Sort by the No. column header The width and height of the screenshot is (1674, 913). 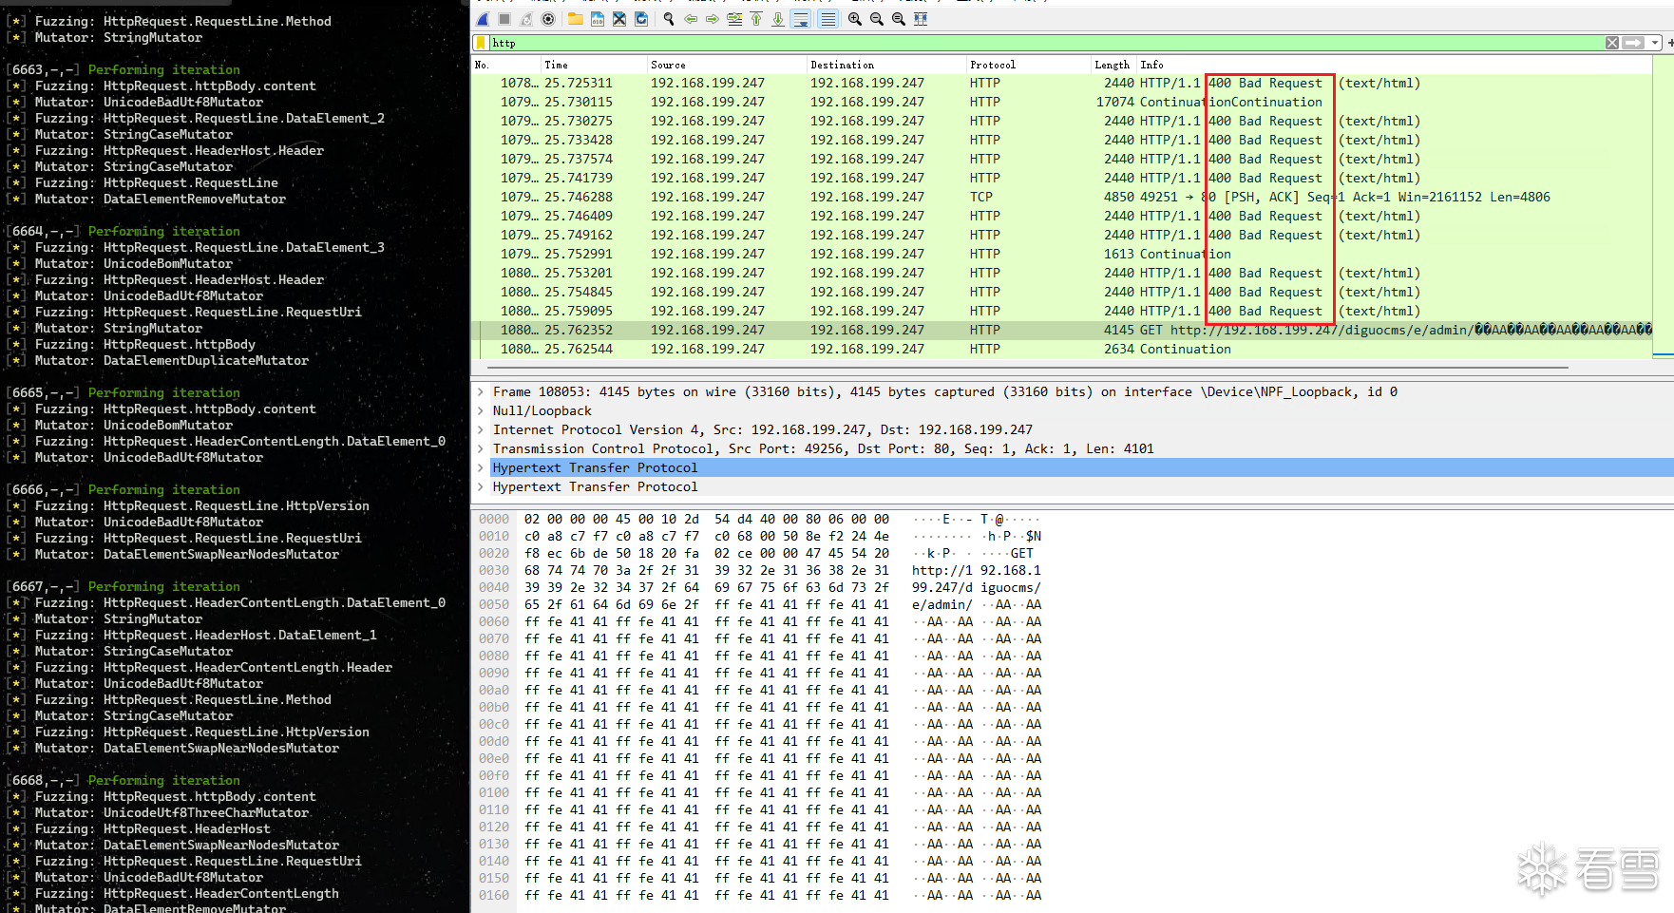point(506,65)
